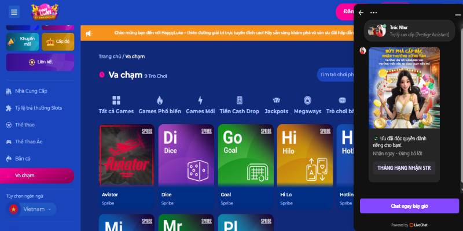The image size is (463, 231).
Task: Click fish icon for Bắn cá
Action: 9,158
